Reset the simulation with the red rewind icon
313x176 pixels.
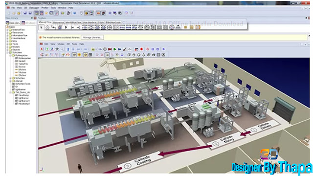[110, 49]
